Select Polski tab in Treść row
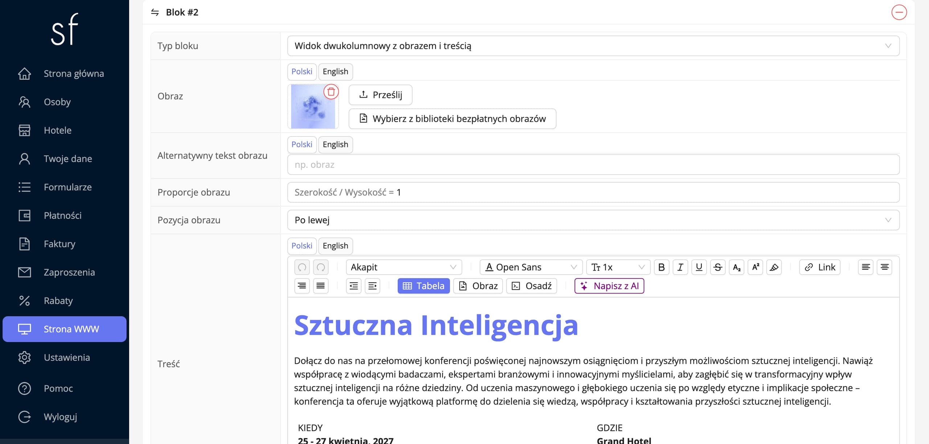 (x=302, y=246)
